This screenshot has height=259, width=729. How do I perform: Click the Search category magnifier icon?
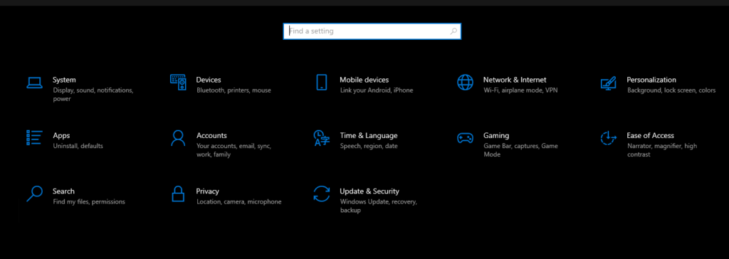coord(34,194)
